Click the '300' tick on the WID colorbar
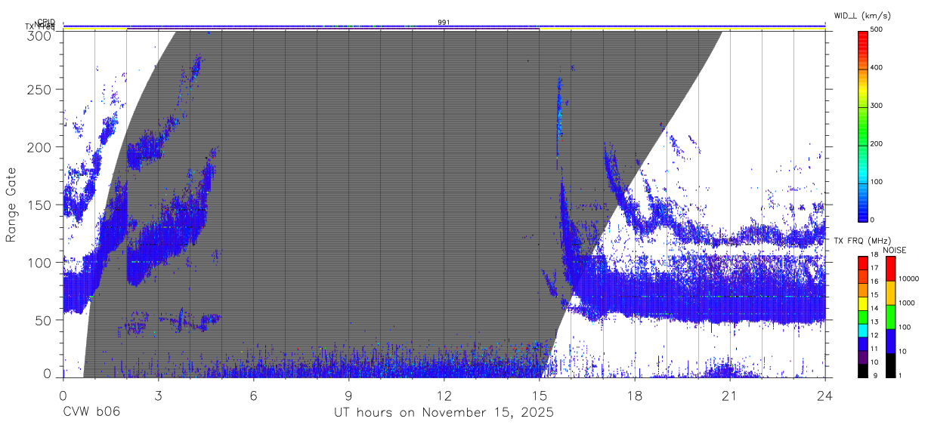The width and height of the screenshot is (928, 428). point(877,106)
